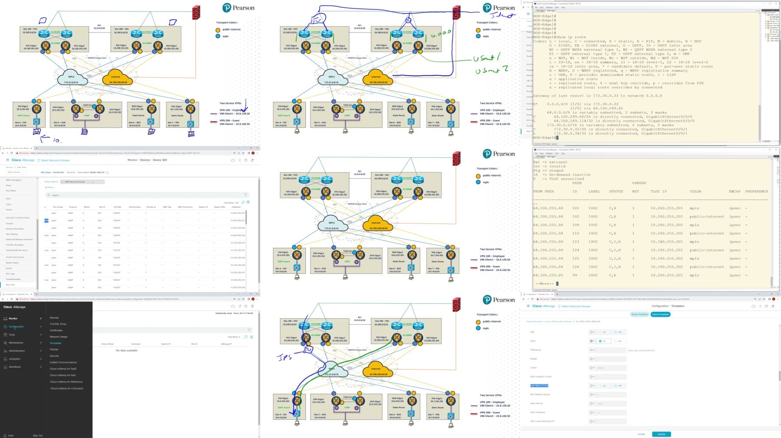Click info icon beside Device Model
Image resolution: width=781 pixels, height=438 pixels.
click(x=107, y=172)
